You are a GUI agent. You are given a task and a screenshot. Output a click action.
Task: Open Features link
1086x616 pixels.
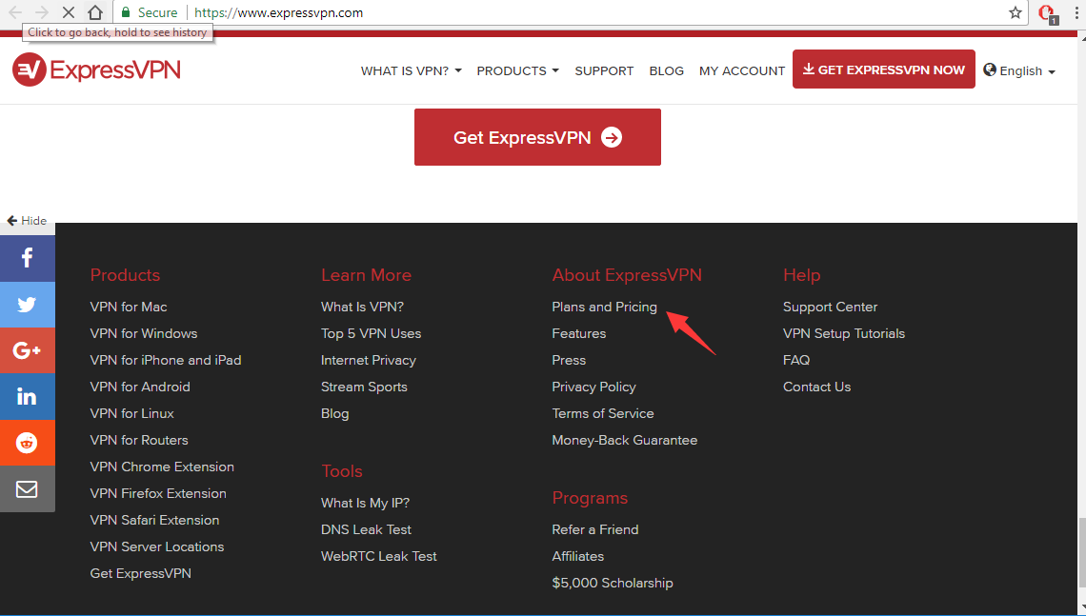[x=578, y=333]
